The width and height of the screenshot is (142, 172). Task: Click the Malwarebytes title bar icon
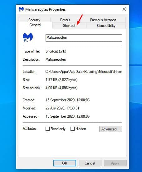21,9
